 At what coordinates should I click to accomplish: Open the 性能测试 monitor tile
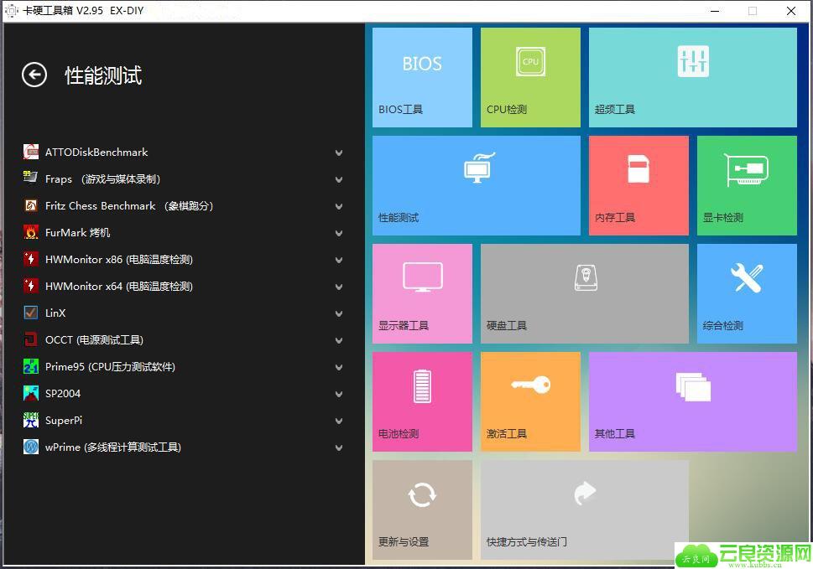(x=477, y=185)
